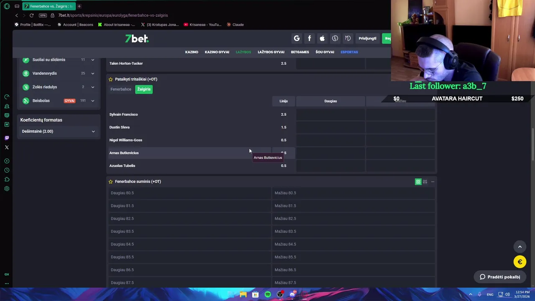Open the Dešimtainė (2.00) odds format dropdown
The width and height of the screenshot is (535, 301).
pos(59,131)
